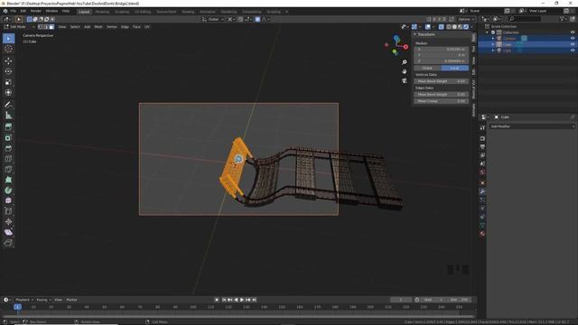Click the Local button in Transform panel
This screenshot has width=578, height=325.
(455, 69)
